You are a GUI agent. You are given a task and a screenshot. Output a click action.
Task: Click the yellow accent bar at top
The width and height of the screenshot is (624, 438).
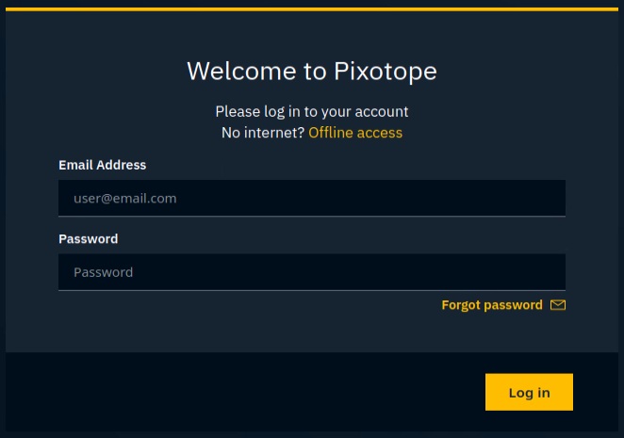pyautogui.click(x=312, y=8)
